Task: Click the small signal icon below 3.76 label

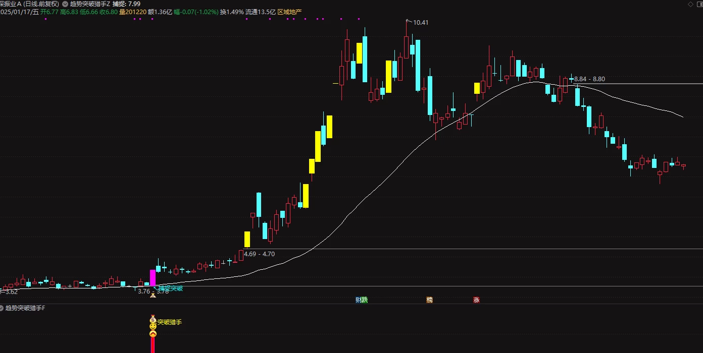Action: coord(153,295)
